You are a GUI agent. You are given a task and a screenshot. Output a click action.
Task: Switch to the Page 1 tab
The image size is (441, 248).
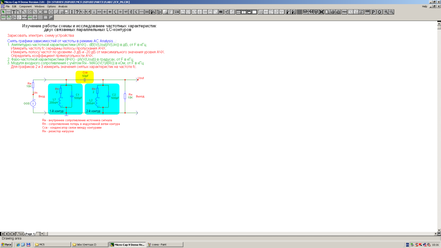[30, 234]
